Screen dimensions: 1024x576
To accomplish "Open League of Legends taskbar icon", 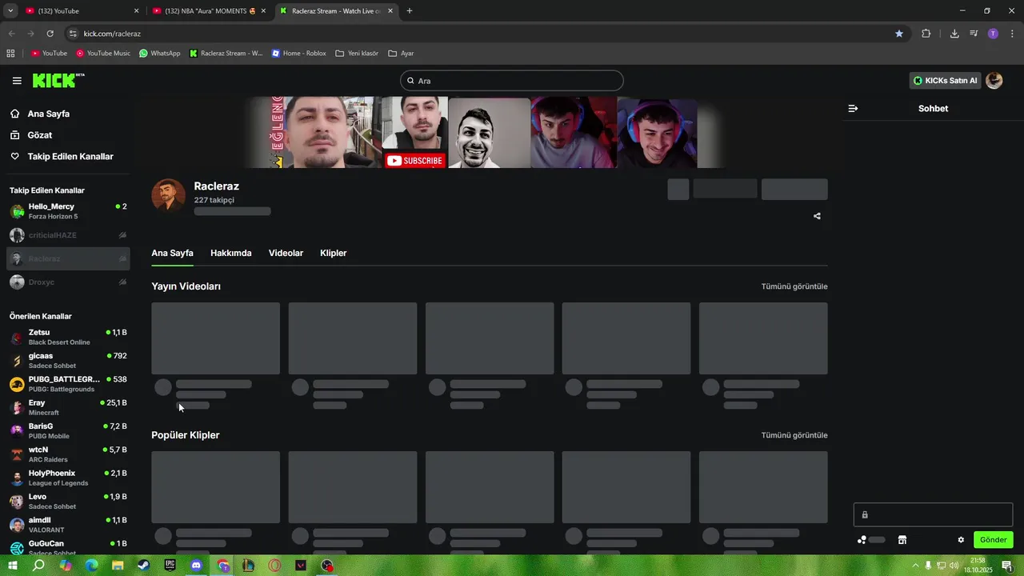I will pyautogui.click(x=248, y=565).
